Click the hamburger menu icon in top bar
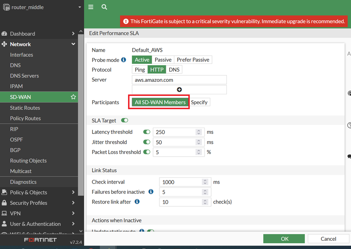This screenshot has width=351, height=249. (x=91, y=7)
